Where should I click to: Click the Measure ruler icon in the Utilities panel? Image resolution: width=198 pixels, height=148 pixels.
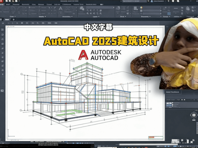[x=176, y=9]
